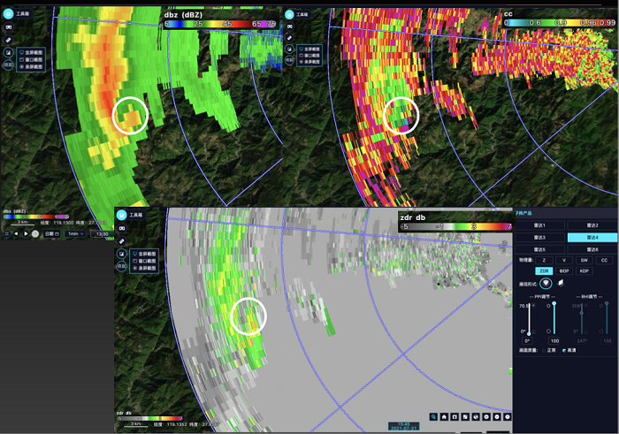Select the ruler measure tool in the dBZ panel
This screenshot has height=434, width=619.
[8, 40]
